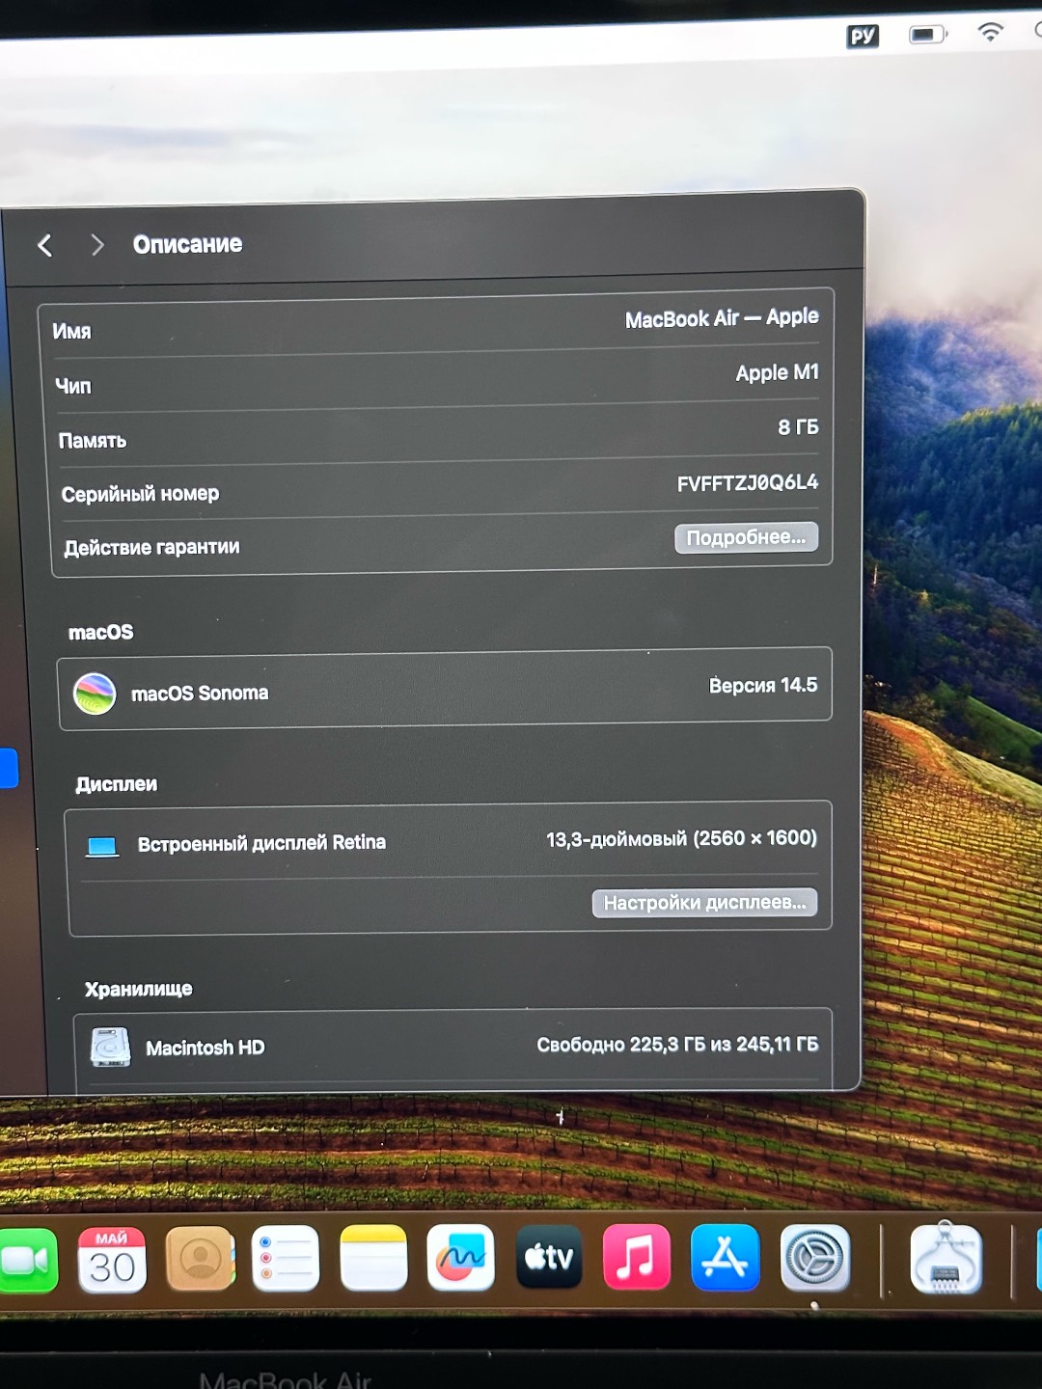
Task: Click the Дисплеи section heading
Action: pyautogui.click(x=117, y=784)
